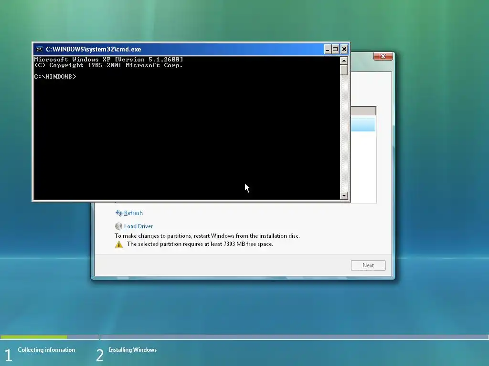The height and width of the screenshot is (366, 489).
Task: Click the cmd scrollbar thumb
Action: [x=344, y=70]
